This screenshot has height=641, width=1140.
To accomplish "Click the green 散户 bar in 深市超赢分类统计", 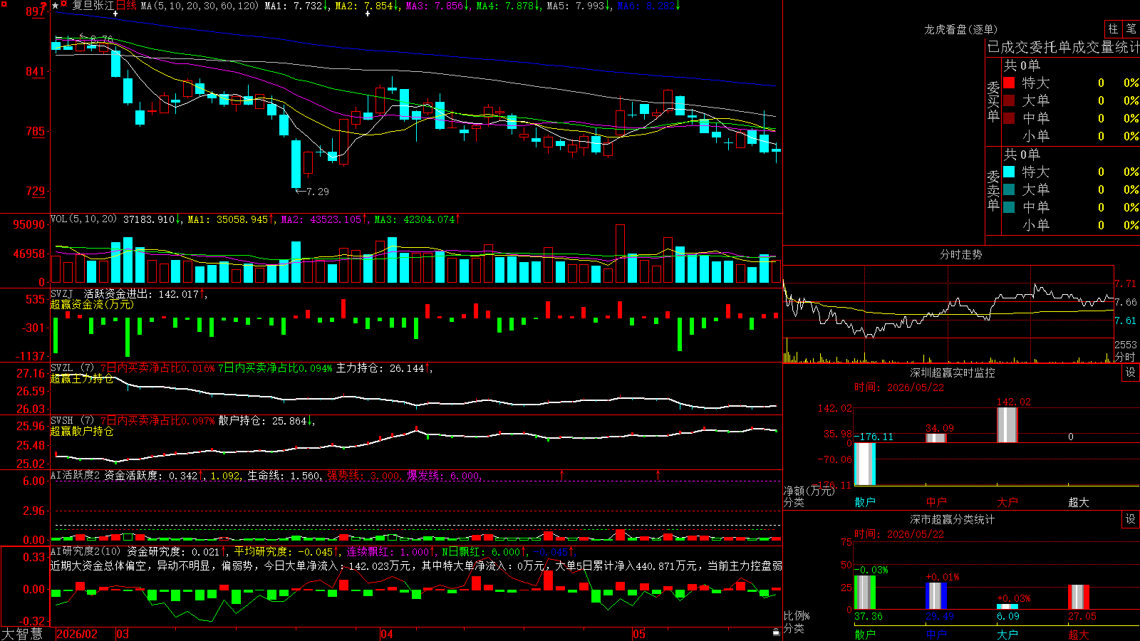I will (x=865, y=593).
